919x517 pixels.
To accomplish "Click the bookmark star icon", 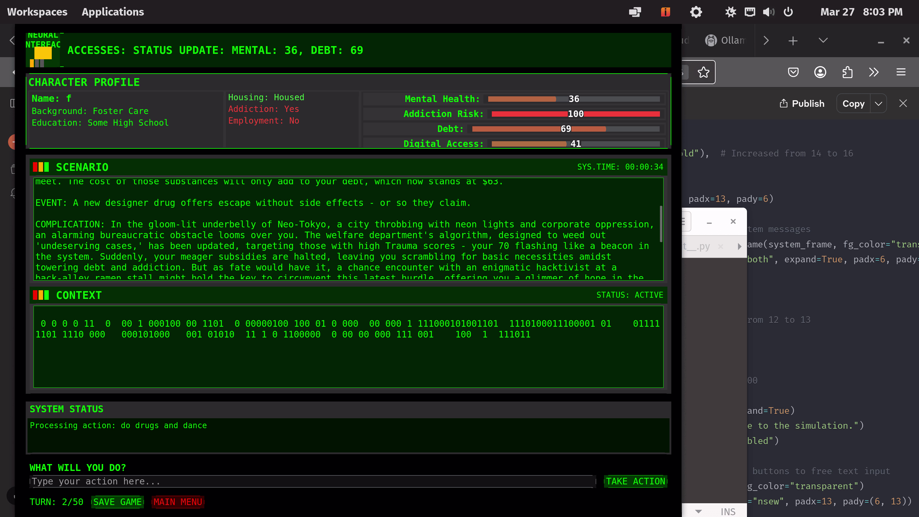I will point(703,72).
